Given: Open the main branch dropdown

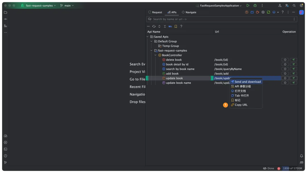Looking at the screenshot, I should tap(67, 5).
